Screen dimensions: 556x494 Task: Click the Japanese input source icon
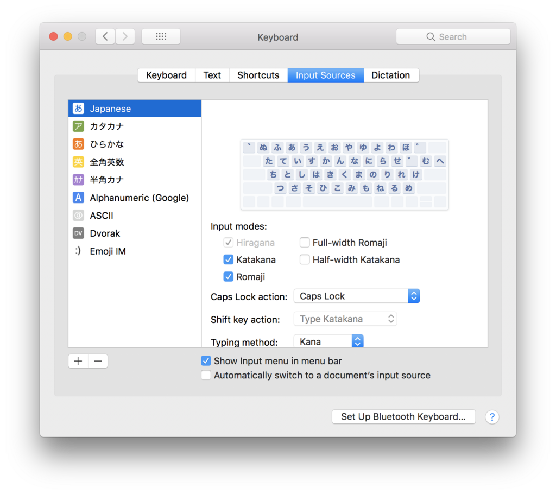pos(78,109)
